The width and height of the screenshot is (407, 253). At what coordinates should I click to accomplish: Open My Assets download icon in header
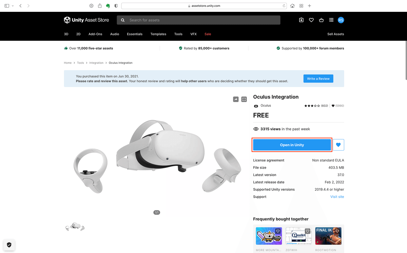tap(301, 20)
